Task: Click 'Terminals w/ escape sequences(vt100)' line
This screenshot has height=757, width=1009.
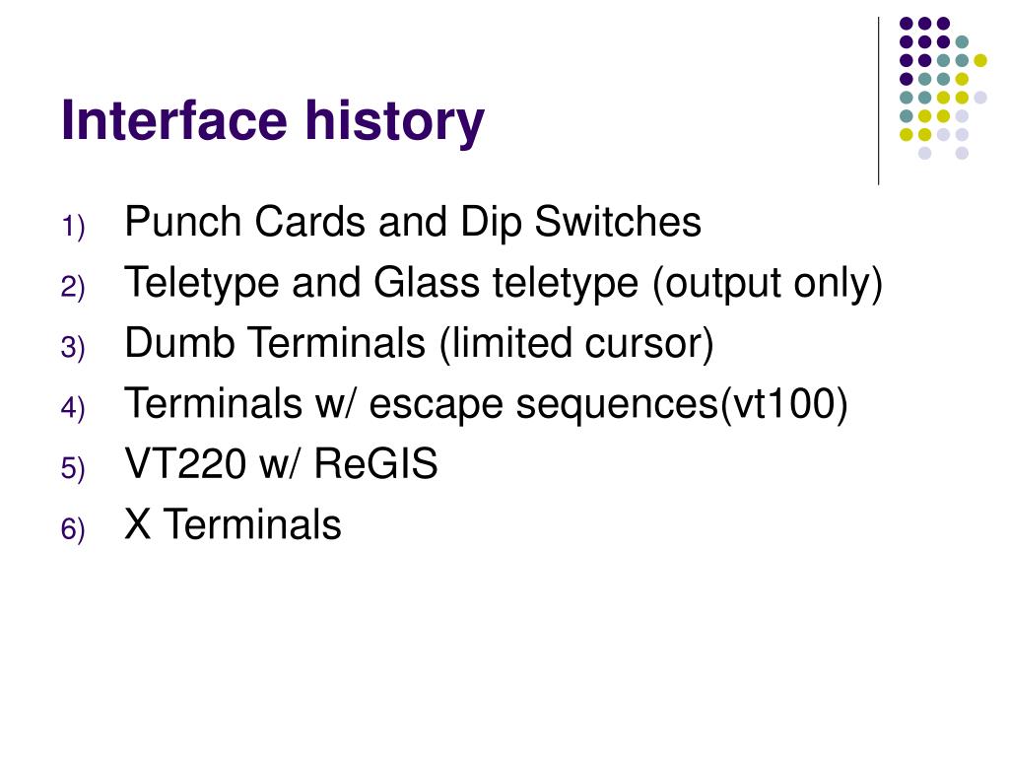Action: (x=487, y=403)
